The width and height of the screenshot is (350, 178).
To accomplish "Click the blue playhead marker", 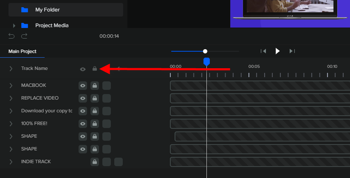I will point(207,62).
